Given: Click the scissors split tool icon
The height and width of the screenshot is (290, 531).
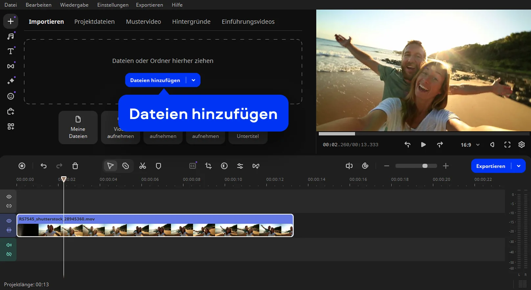Looking at the screenshot, I should point(142,166).
